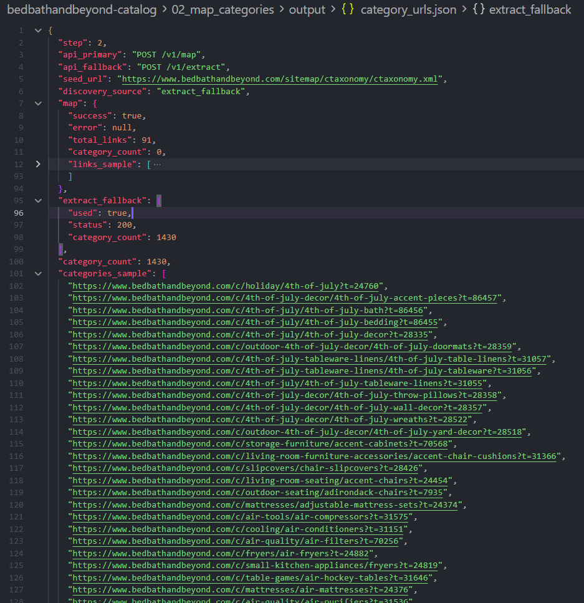Open the 4th-of-july-decor?t=28335 link
Screen dimensions: 584x603
pos(251,335)
